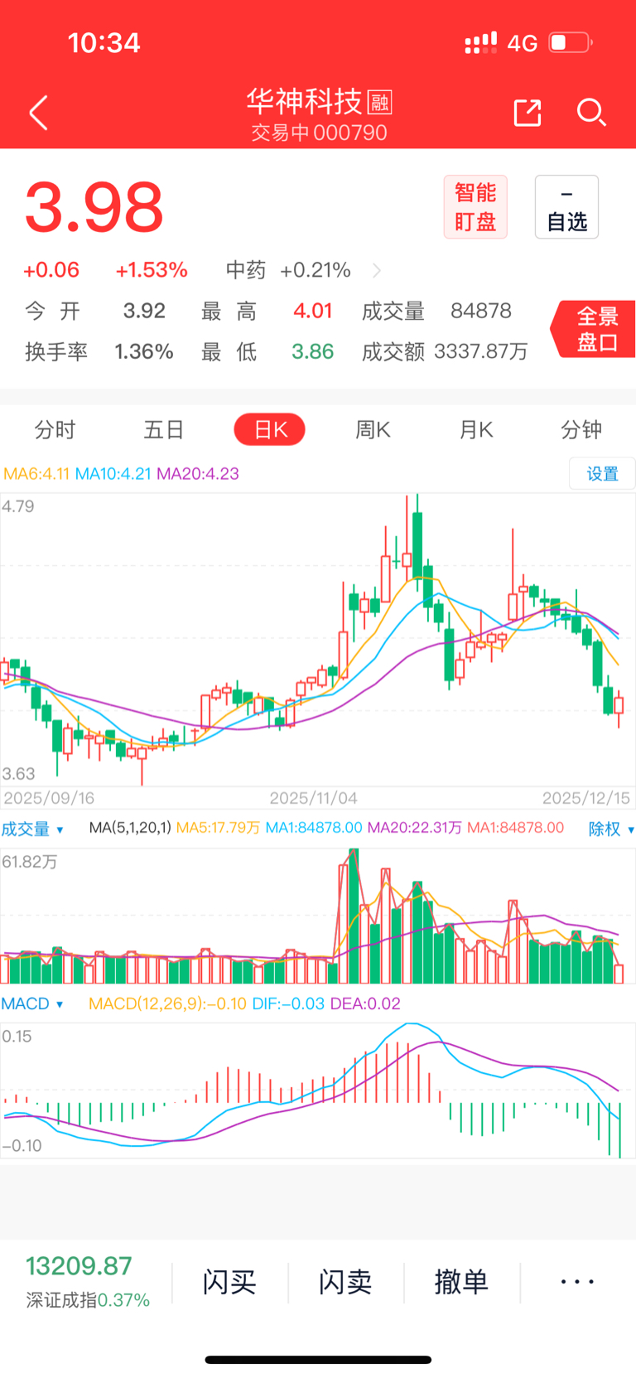Screen dimensions: 636x1378
Task: Tap the 深证成指 index ticker
Action: 87,1282
